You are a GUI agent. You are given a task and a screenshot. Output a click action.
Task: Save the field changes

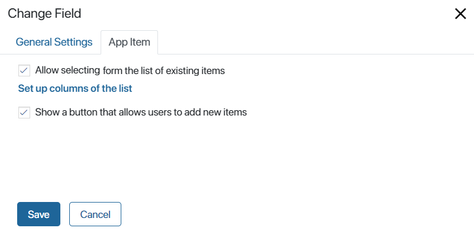(x=38, y=214)
